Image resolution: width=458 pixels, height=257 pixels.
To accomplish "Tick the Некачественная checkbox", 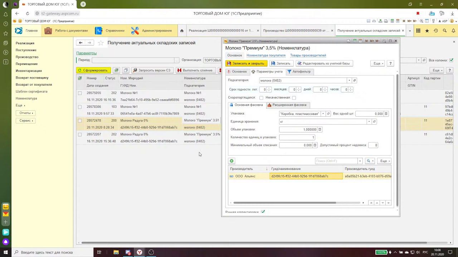I will point(294,98).
